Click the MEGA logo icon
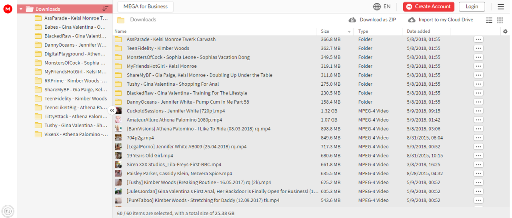Image resolution: width=512 pixels, height=218 pixels. (8, 9)
